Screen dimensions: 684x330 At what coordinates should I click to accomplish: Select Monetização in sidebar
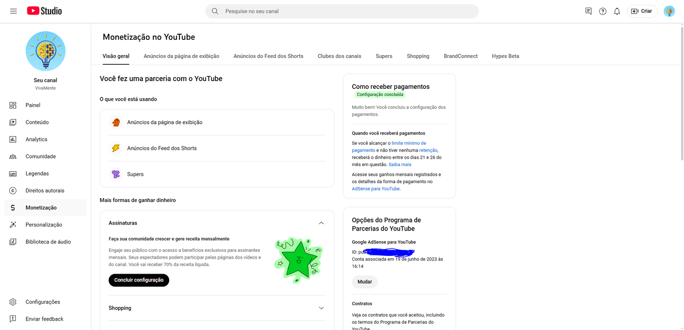(45, 207)
